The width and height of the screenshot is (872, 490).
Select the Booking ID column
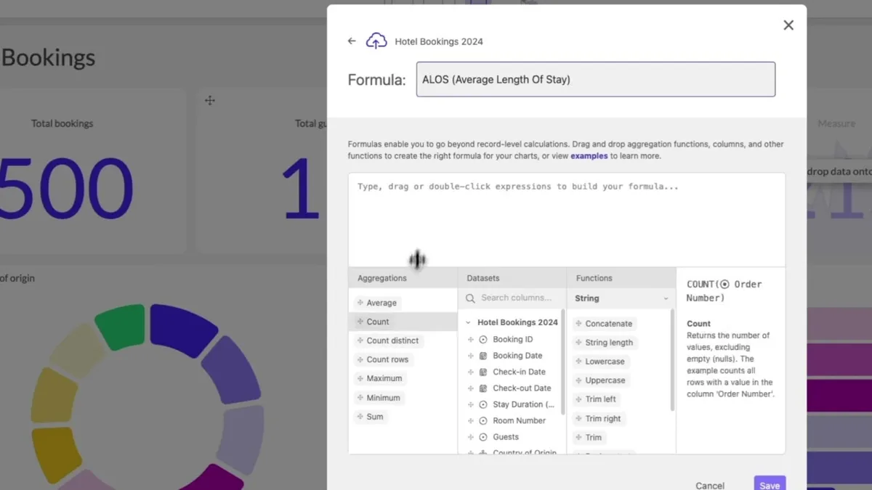(x=512, y=340)
